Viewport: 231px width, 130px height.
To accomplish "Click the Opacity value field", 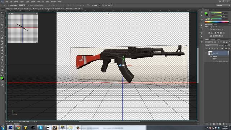I will coord(226,45).
